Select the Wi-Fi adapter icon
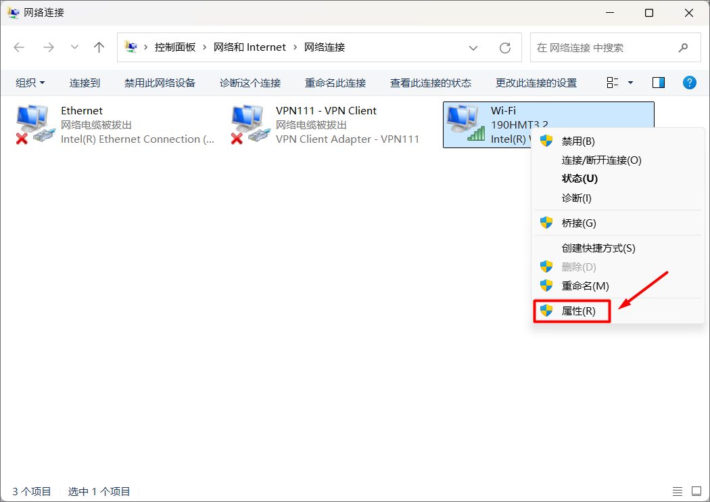This screenshot has width=710, height=502. click(x=465, y=124)
